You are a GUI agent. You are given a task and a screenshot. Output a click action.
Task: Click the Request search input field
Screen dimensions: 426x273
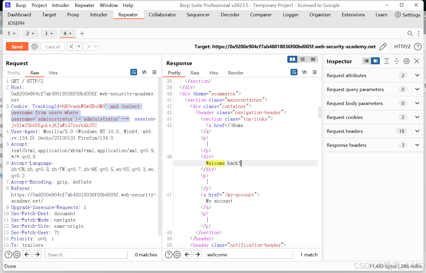point(86,255)
